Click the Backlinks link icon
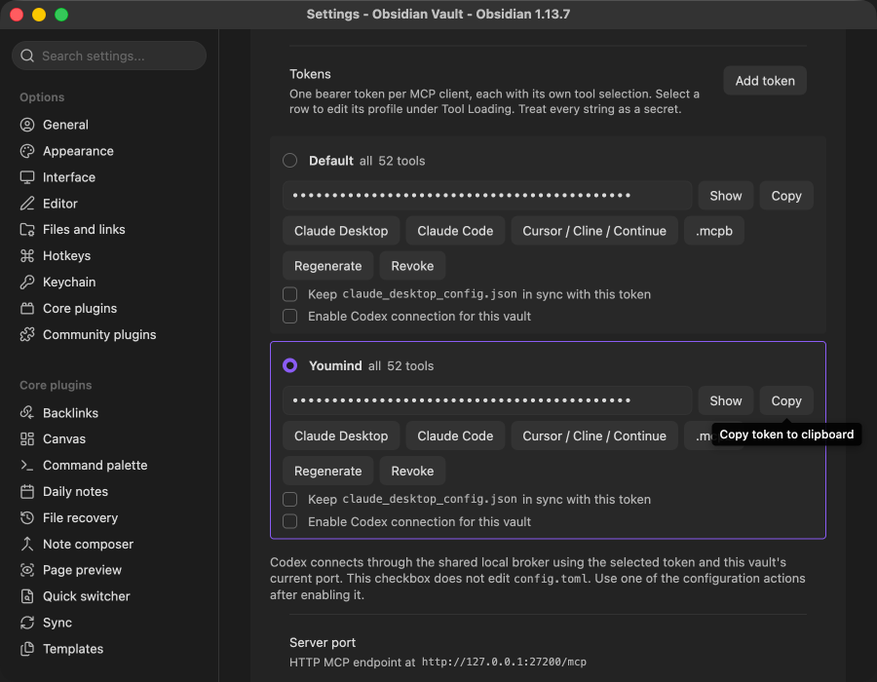The width and height of the screenshot is (877, 682). [x=27, y=412]
